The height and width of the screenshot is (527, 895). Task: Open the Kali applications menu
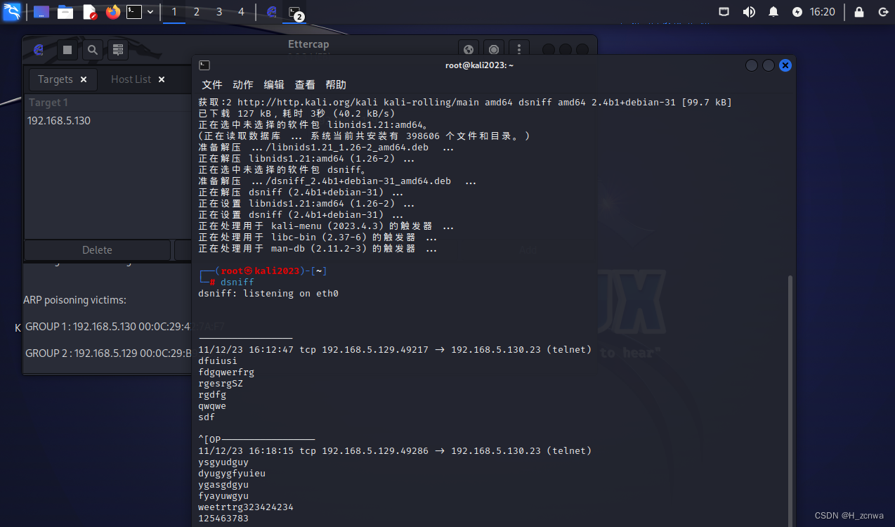[x=12, y=12]
